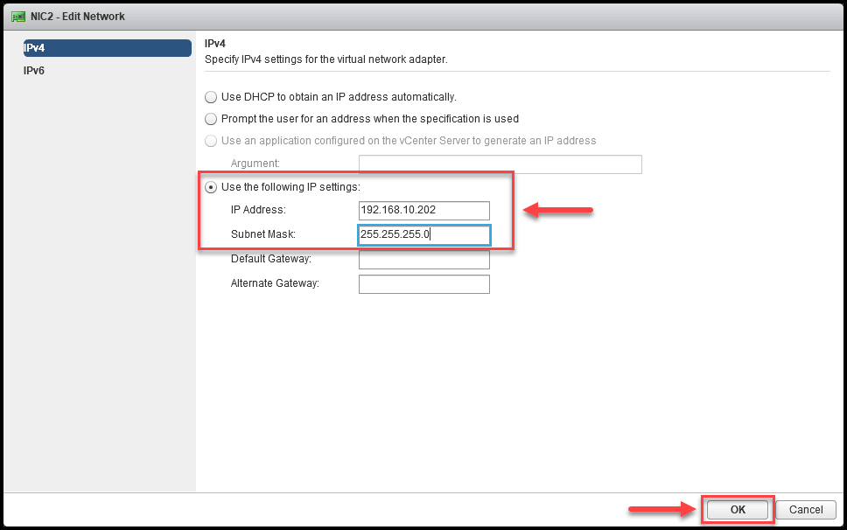Choose Prompt the user for an address option
Image resolution: width=847 pixels, height=530 pixels.
point(211,119)
